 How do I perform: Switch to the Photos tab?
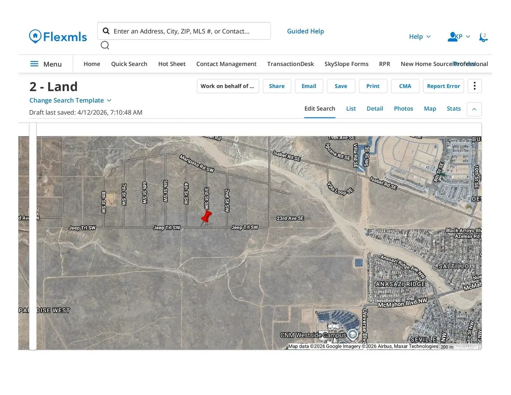(403, 109)
